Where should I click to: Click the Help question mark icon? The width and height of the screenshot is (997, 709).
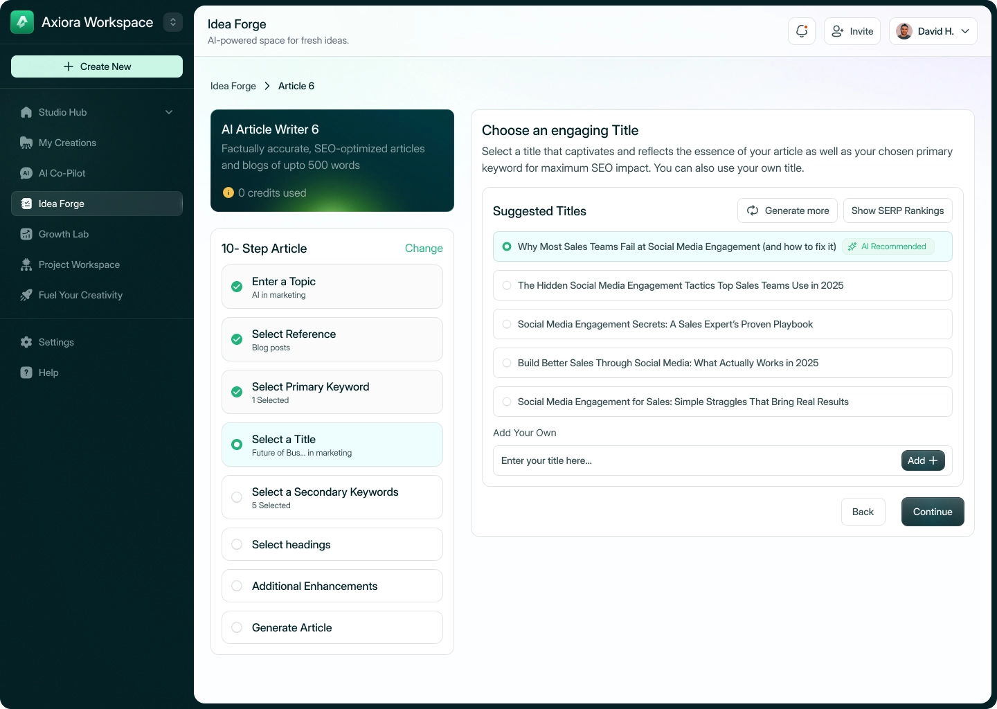(x=26, y=373)
